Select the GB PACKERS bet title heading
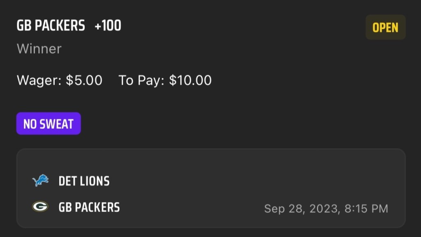This screenshot has width=421, height=237. (51, 26)
